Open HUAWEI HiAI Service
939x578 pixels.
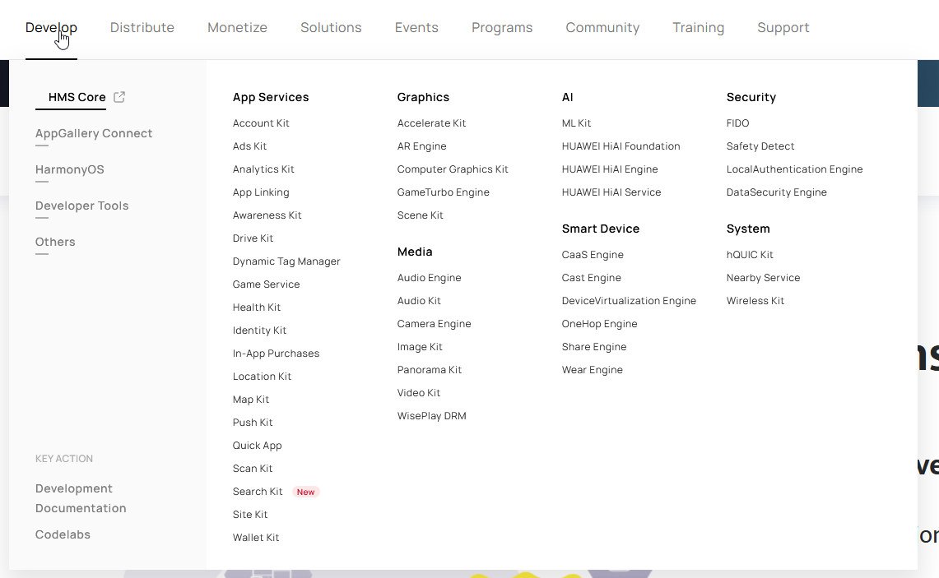611,192
